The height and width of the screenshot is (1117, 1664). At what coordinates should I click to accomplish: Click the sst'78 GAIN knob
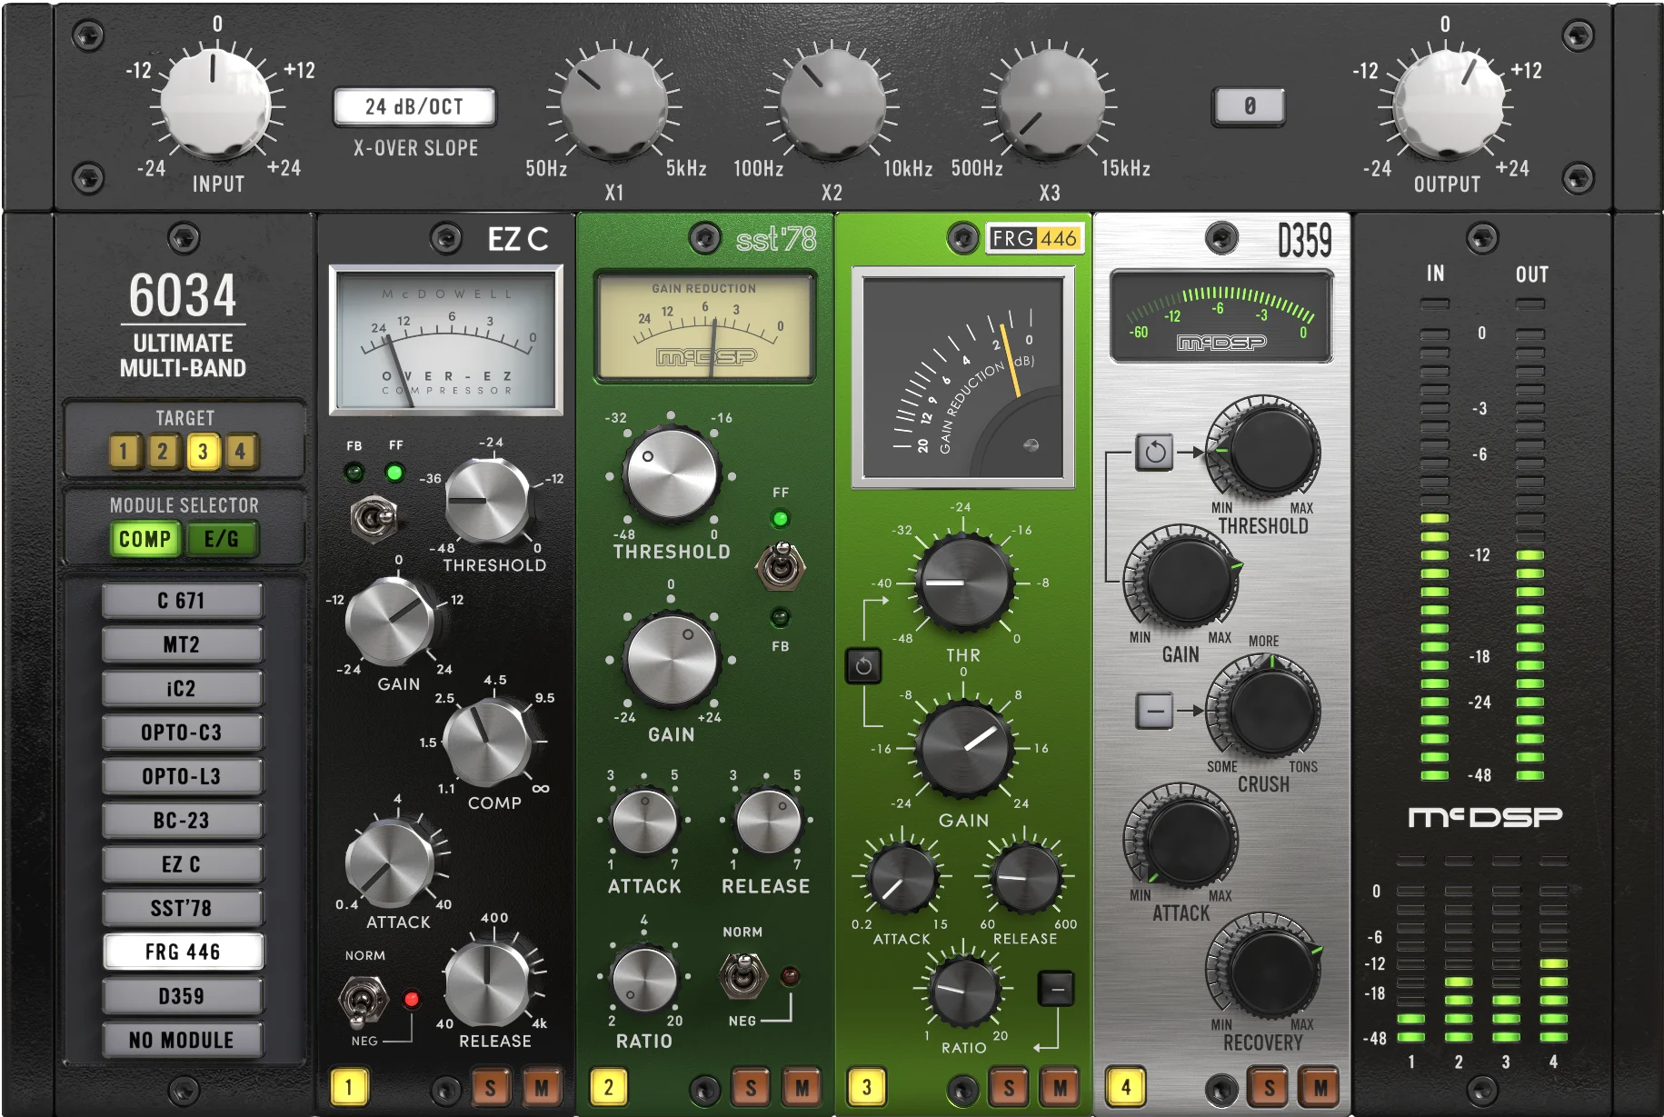(x=671, y=660)
